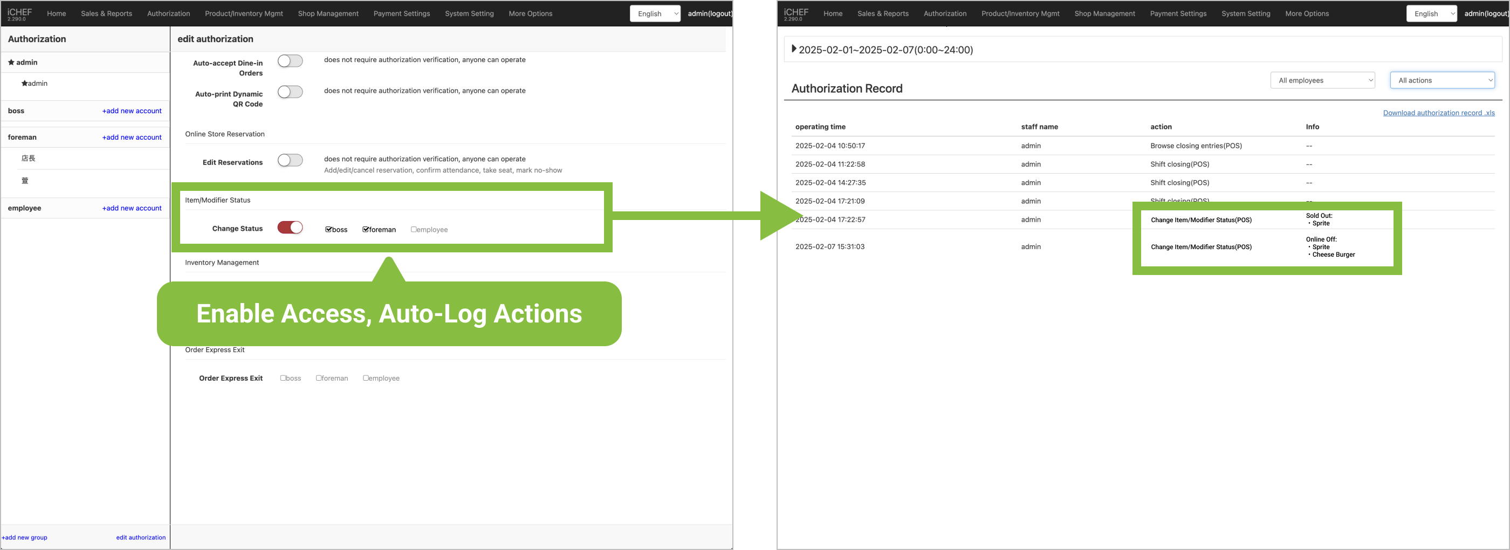Open the All employees dropdown

coord(1322,80)
